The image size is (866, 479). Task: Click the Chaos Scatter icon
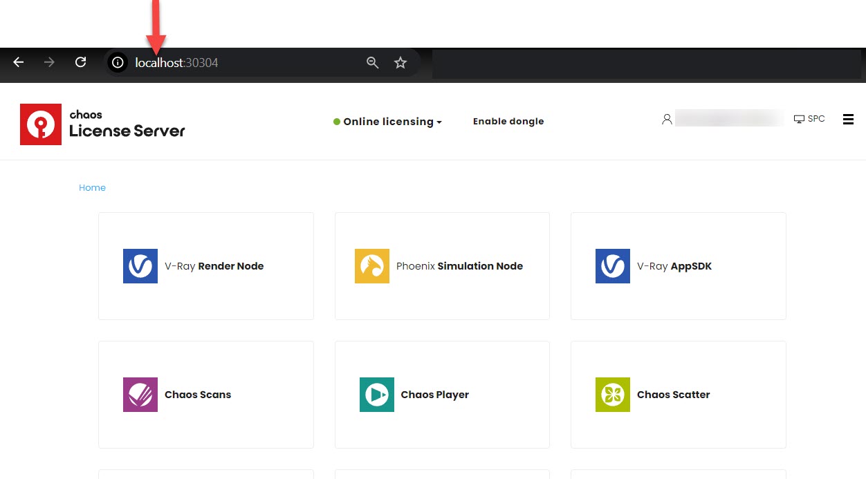pyautogui.click(x=613, y=395)
